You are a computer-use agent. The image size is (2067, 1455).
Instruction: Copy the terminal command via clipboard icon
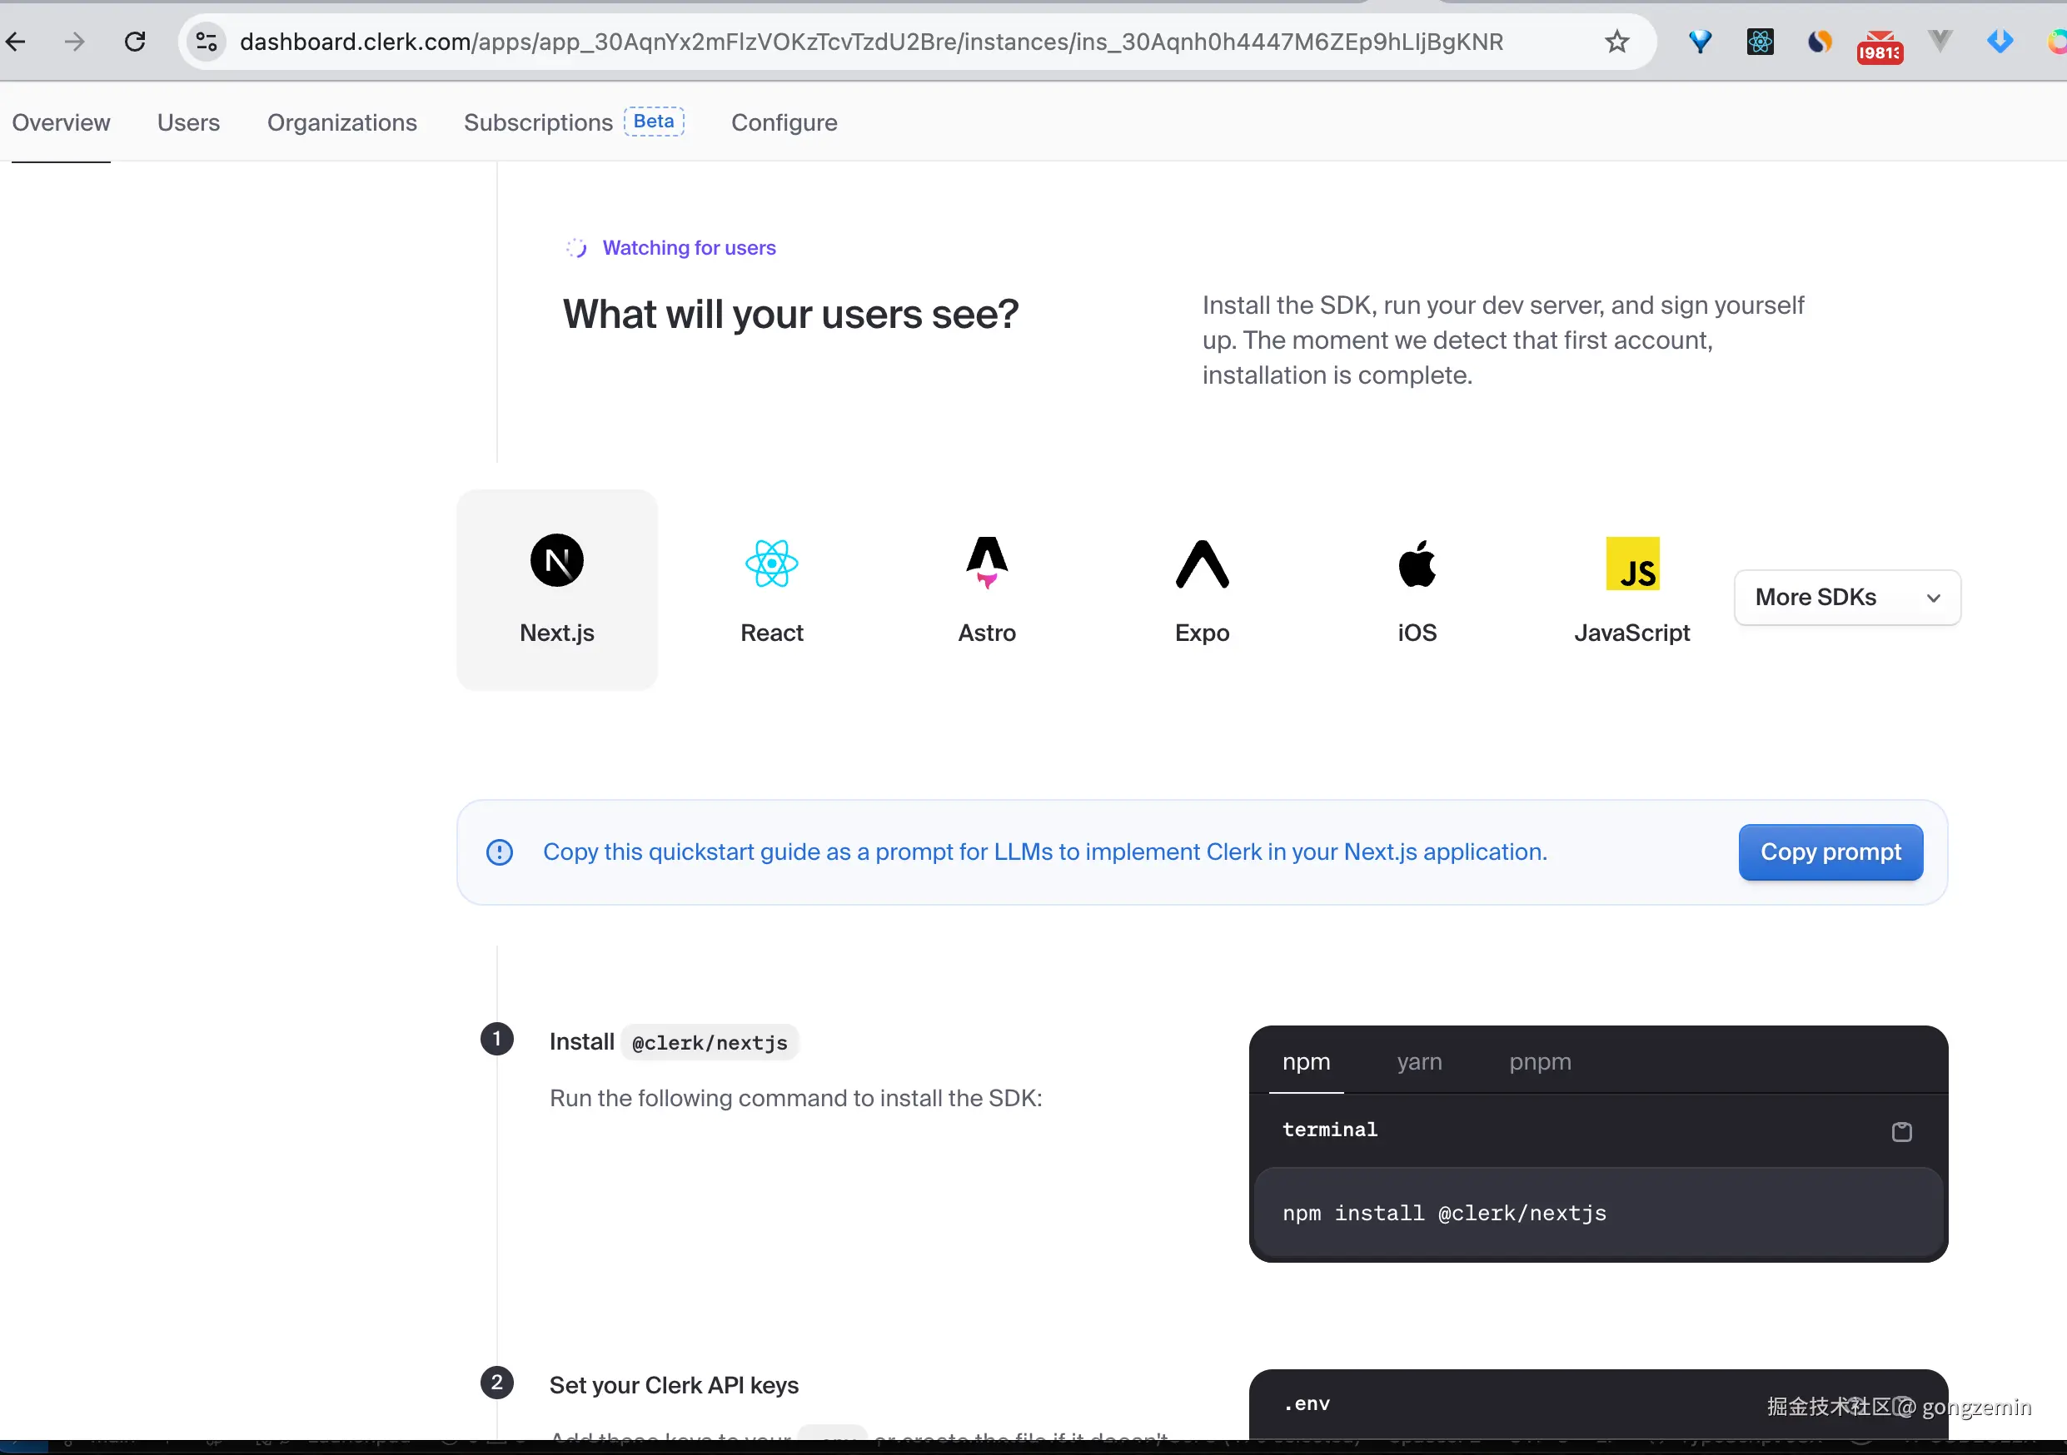1901,1132
